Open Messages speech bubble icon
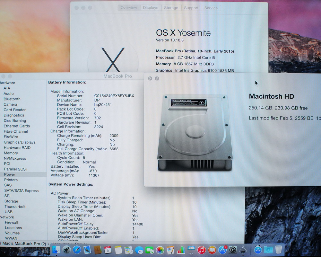Image resolution: width=321 pixels, height=257 pixels. [x=139, y=250]
